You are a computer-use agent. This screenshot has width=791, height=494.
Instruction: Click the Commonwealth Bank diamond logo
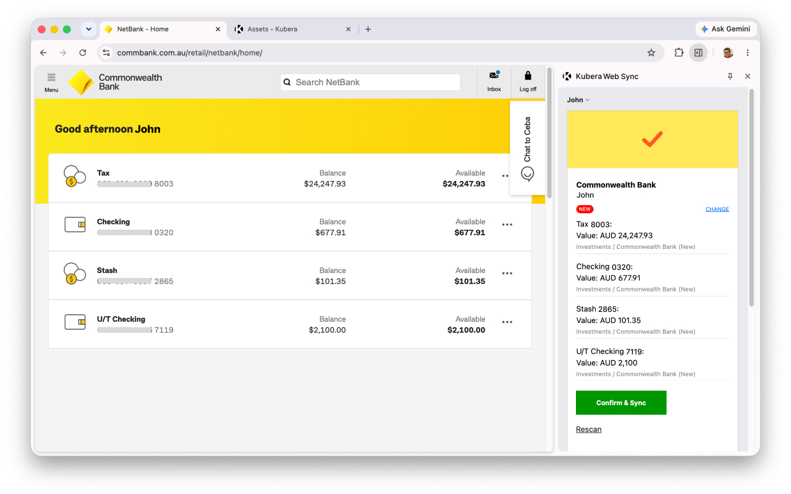80,82
